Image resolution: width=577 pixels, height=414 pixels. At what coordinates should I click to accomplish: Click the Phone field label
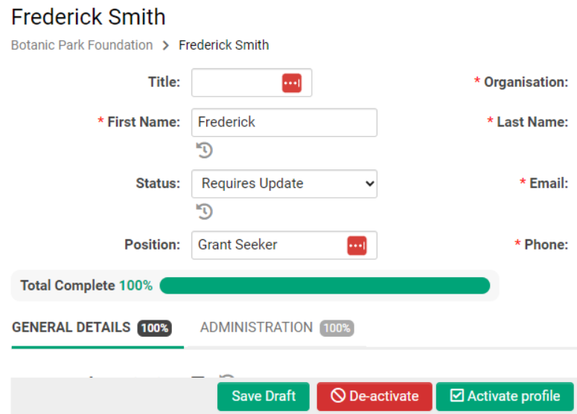coord(546,245)
